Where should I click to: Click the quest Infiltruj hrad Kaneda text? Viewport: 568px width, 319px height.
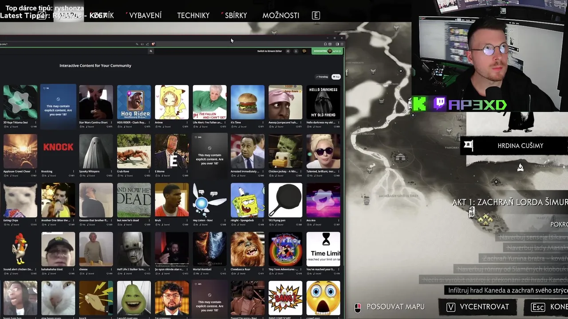click(x=508, y=291)
